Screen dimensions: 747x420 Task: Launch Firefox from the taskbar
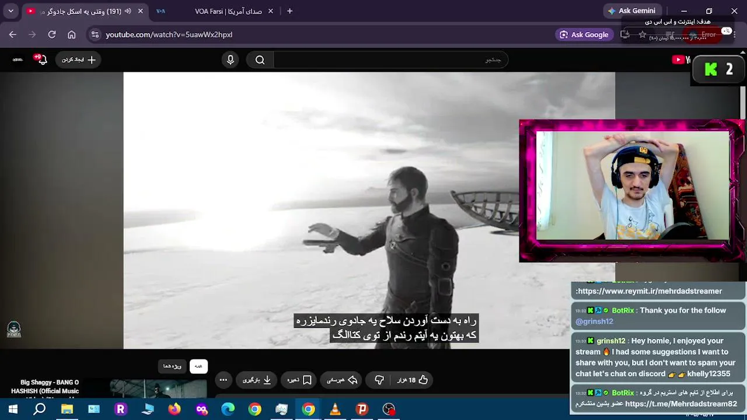(x=174, y=409)
